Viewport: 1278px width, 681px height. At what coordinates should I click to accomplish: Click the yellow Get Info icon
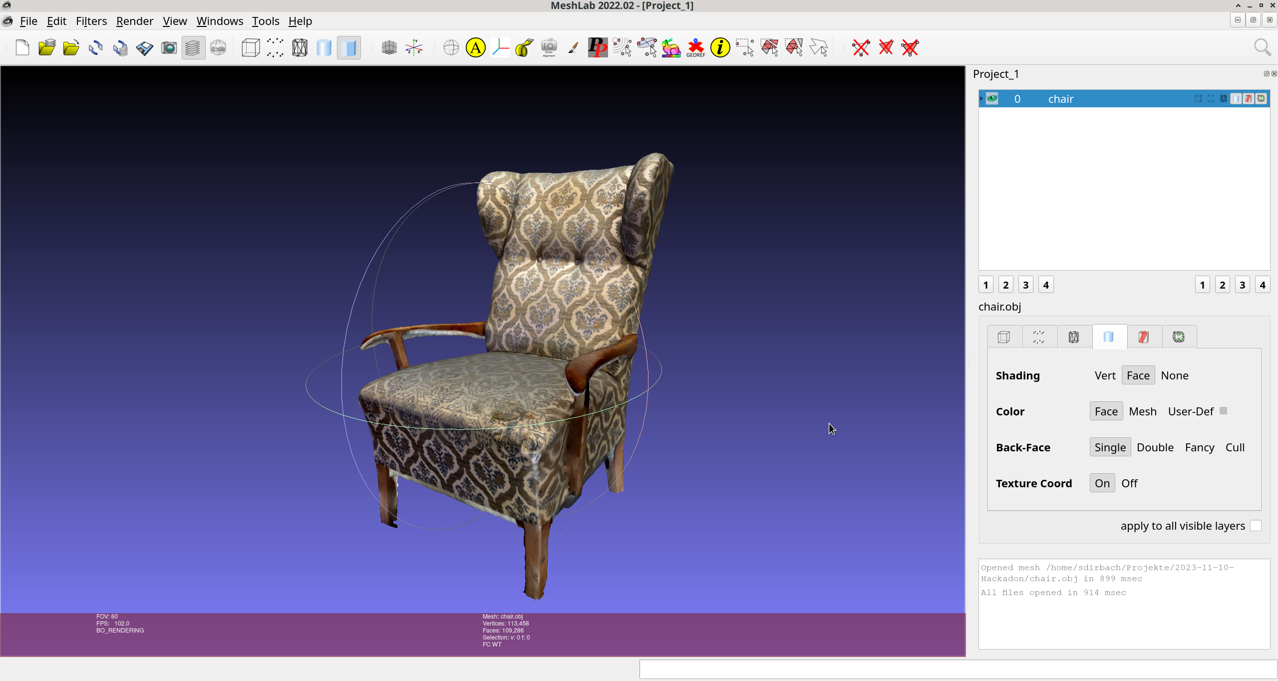pyautogui.click(x=720, y=48)
